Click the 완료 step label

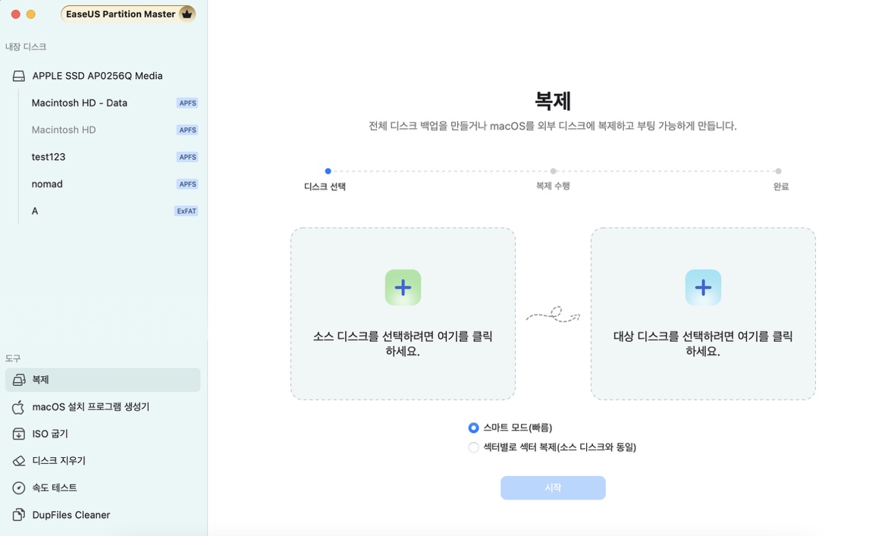pyautogui.click(x=780, y=187)
